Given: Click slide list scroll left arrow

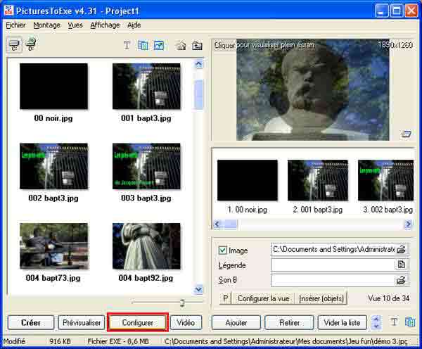Looking at the screenshot, I should point(217,224).
